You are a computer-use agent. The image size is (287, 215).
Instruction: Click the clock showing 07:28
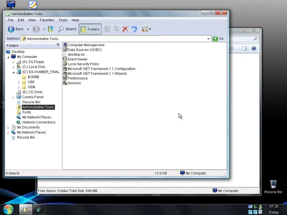[x=274, y=206]
